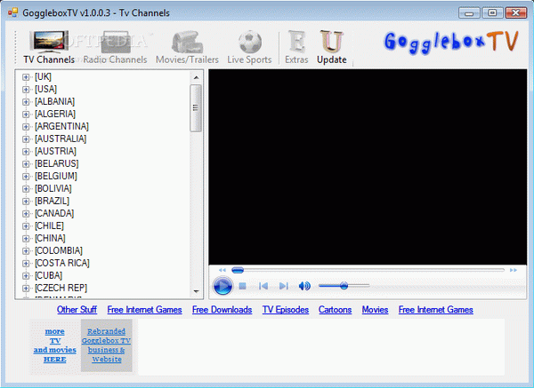
Task: Expand the [ARGENTINA] tree node
Action: (26, 127)
